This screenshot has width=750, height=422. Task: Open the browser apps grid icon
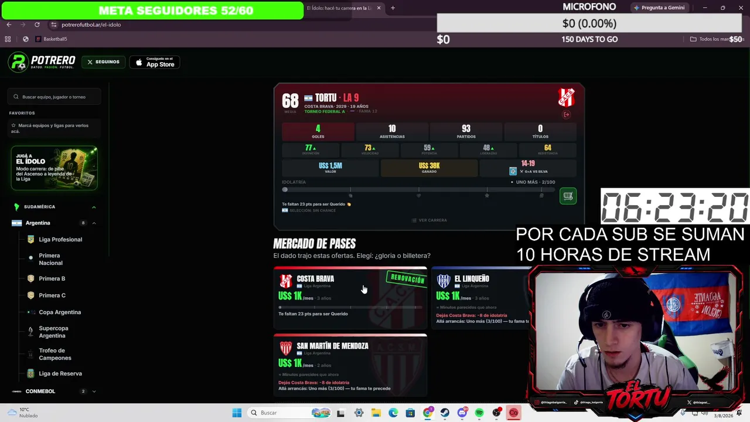pyautogui.click(x=8, y=39)
